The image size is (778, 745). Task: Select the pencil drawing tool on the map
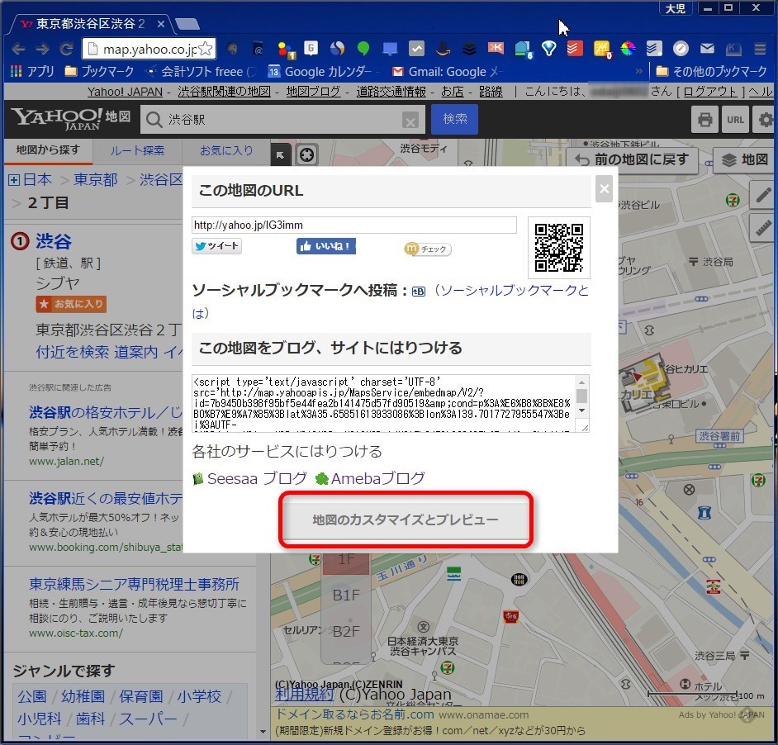764,195
